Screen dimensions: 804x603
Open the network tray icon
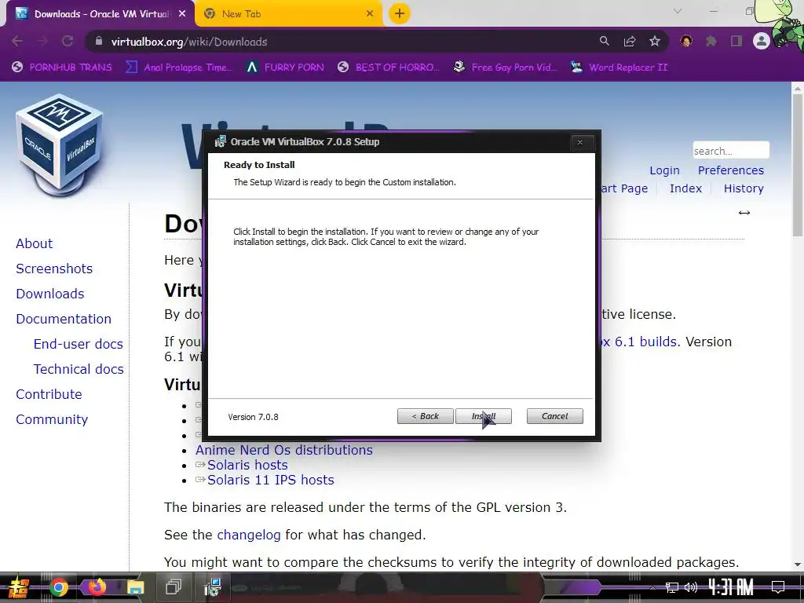672,587
